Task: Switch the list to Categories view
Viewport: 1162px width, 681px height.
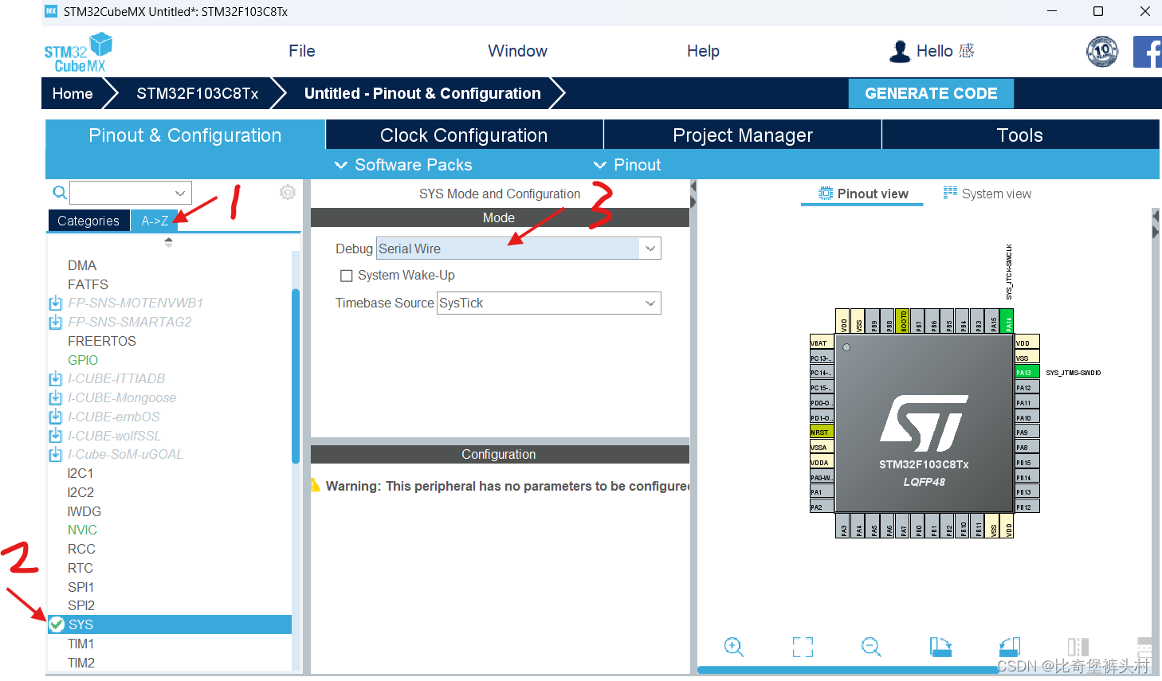Action: (88, 221)
